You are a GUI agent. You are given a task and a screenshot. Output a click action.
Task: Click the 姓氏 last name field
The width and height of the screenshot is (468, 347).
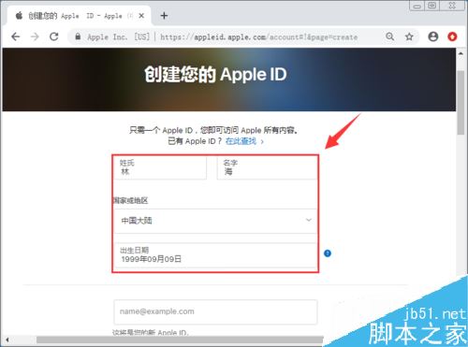(x=160, y=167)
